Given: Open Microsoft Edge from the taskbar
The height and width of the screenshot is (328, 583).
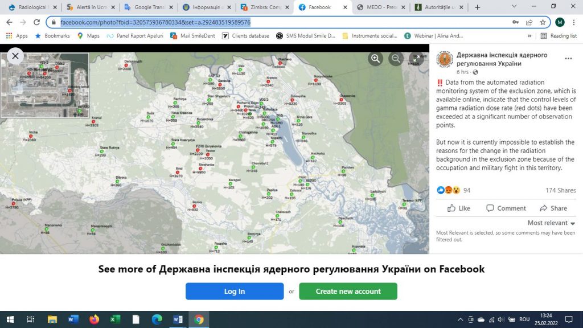Looking at the screenshot, I should pyautogui.click(x=157, y=319).
